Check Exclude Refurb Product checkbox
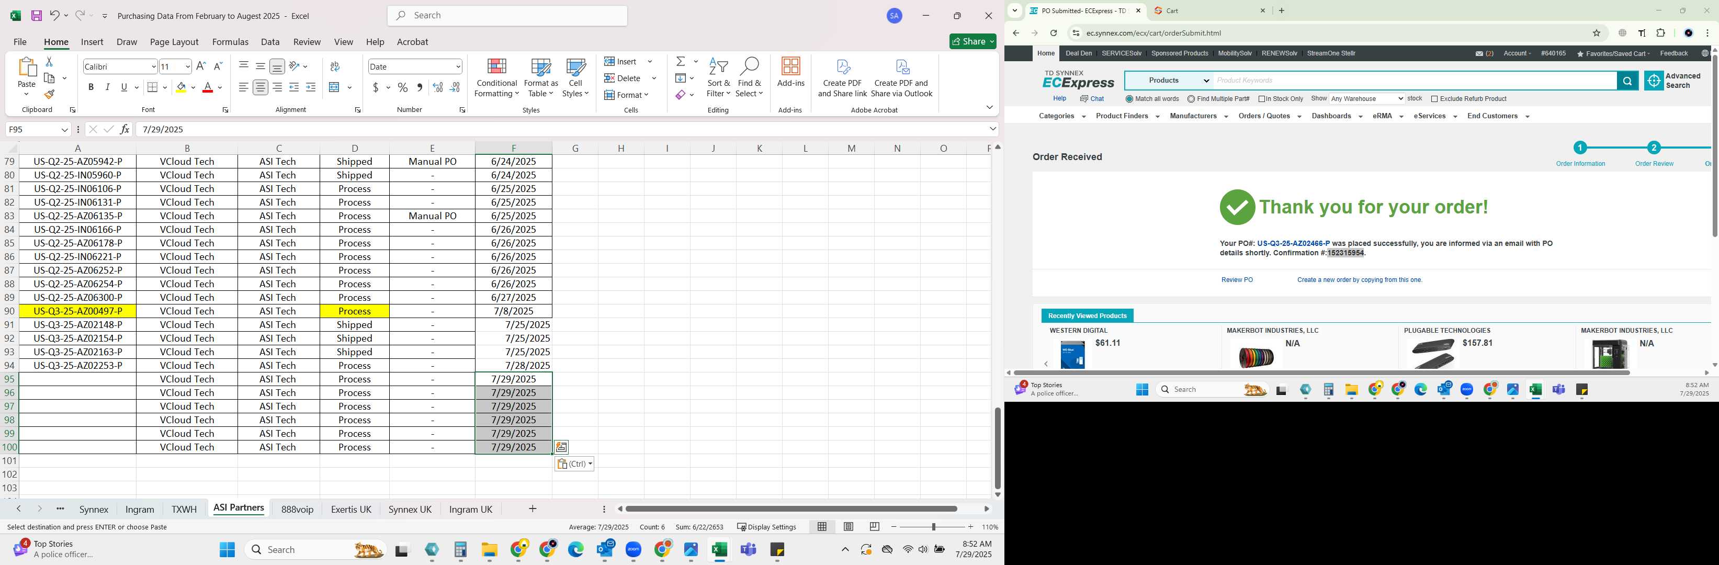1719x565 pixels. click(1434, 99)
